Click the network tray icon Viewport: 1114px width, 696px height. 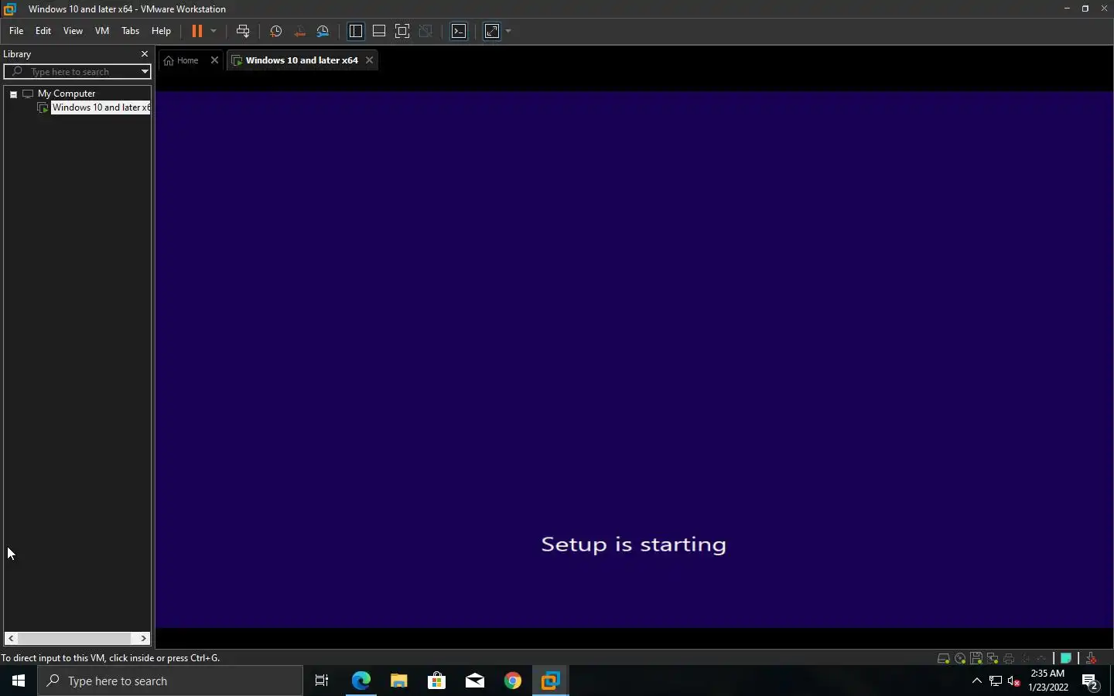click(996, 681)
